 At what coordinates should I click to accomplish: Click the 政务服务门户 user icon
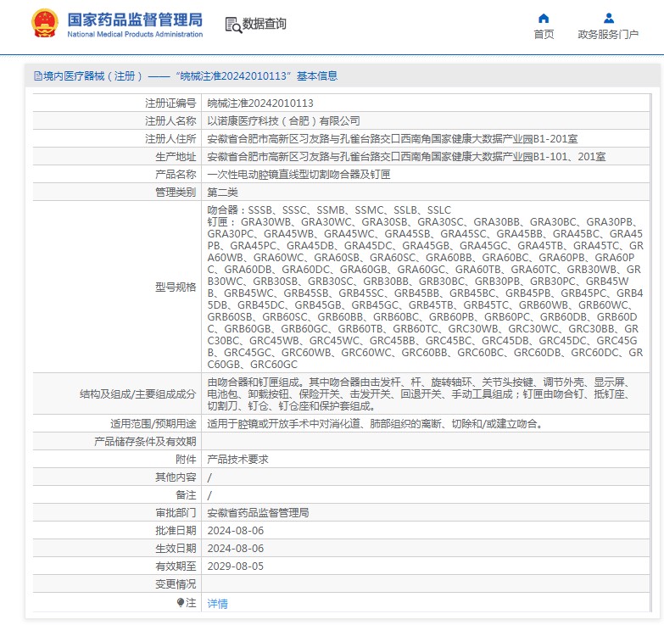tap(609, 18)
